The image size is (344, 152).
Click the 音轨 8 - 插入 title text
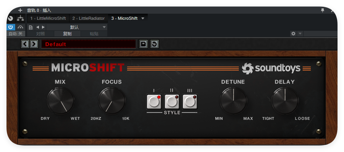39,10
